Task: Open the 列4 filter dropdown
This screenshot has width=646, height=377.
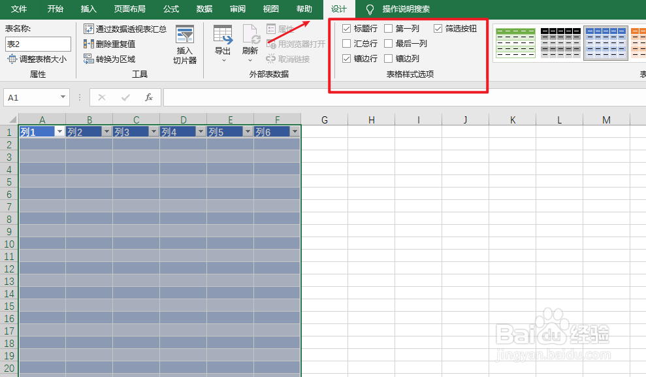Action: tap(199, 131)
